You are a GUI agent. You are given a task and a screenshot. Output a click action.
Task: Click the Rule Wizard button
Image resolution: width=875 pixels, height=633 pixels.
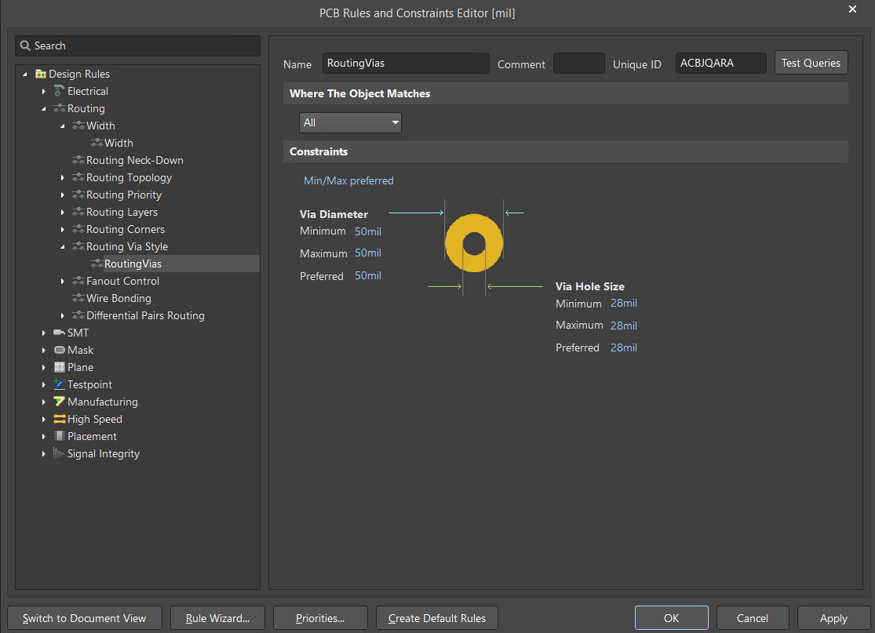point(217,618)
